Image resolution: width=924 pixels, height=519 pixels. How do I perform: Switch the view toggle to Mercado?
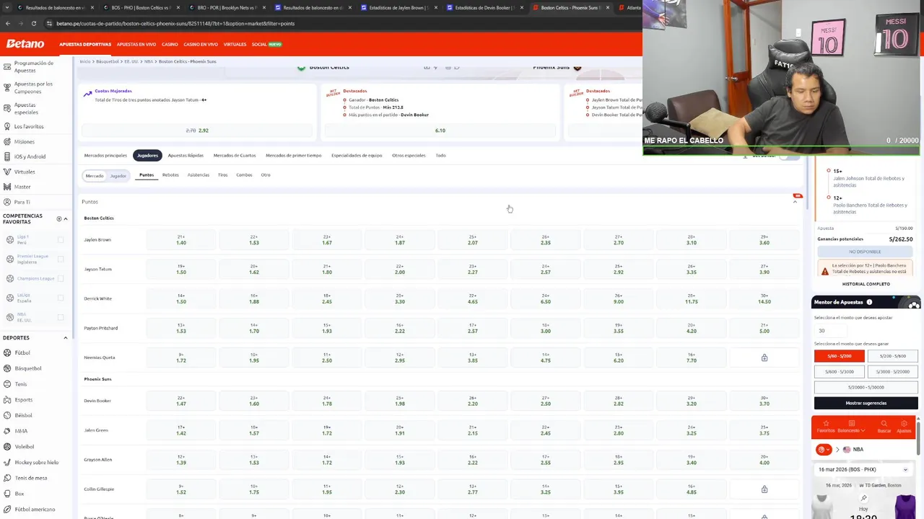point(95,176)
